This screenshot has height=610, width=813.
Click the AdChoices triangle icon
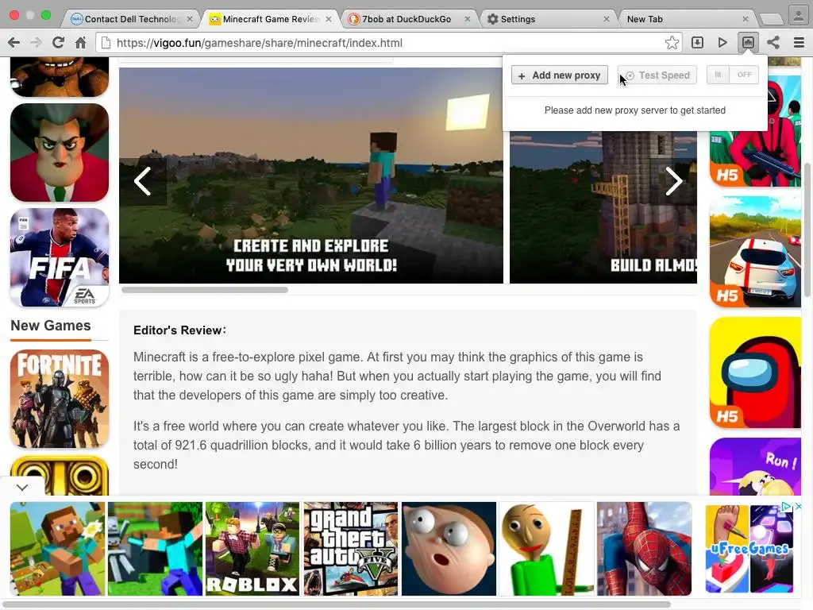point(787,506)
